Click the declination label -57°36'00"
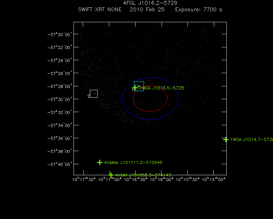The width and height of the screenshot is (273, 219). [60, 138]
